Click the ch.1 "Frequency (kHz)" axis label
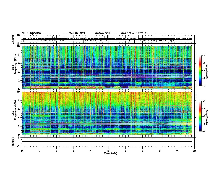The width and height of the screenshot is (219, 169). (x=15, y=64)
